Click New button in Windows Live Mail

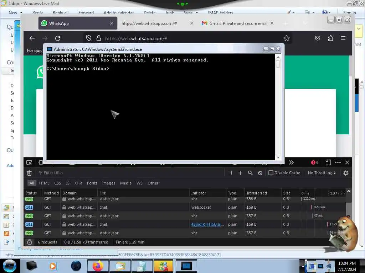13,12
